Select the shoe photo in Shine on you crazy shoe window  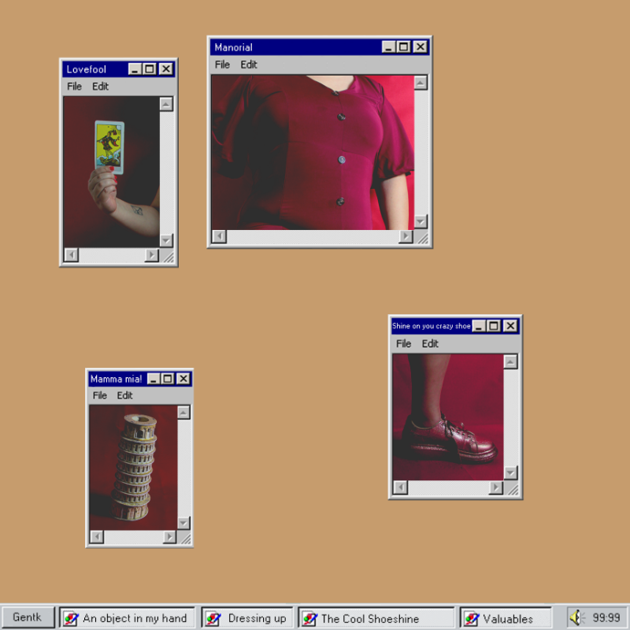point(447,417)
